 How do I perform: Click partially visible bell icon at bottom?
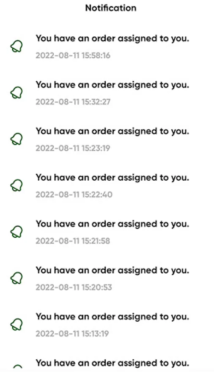pos(17,366)
